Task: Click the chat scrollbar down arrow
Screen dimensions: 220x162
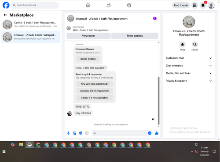Action: (x=158, y=126)
